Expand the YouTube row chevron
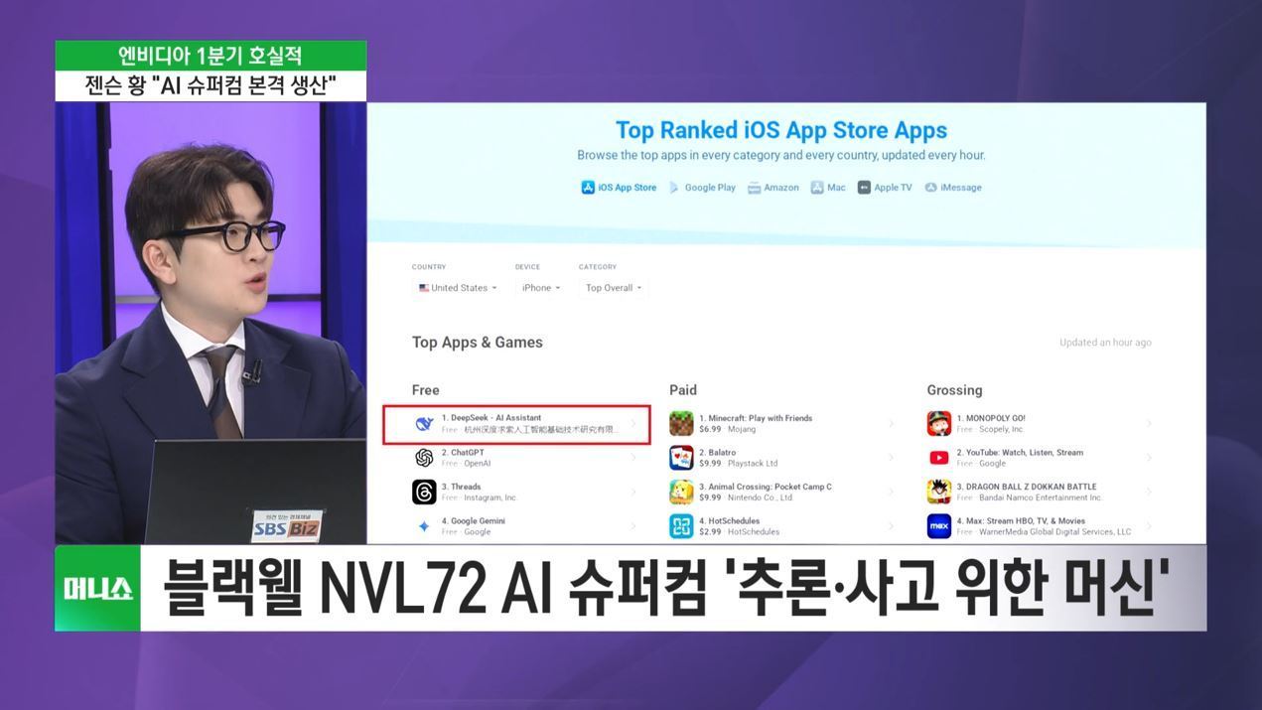Viewport: 1262px width, 710px height. click(x=1149, y=458)
